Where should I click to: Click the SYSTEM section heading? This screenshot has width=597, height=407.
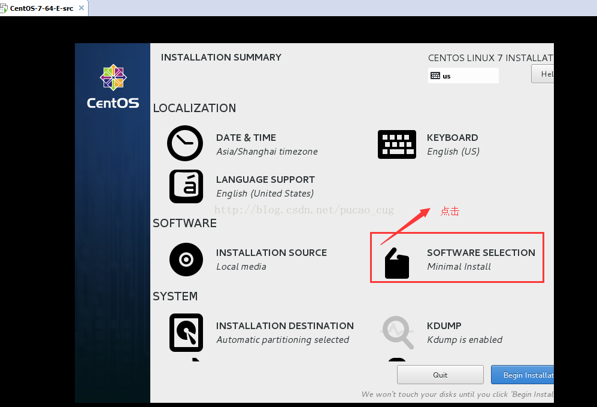(x=175, y=297)
